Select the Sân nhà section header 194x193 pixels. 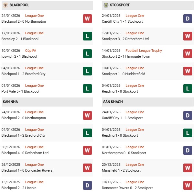click(11, 102)
